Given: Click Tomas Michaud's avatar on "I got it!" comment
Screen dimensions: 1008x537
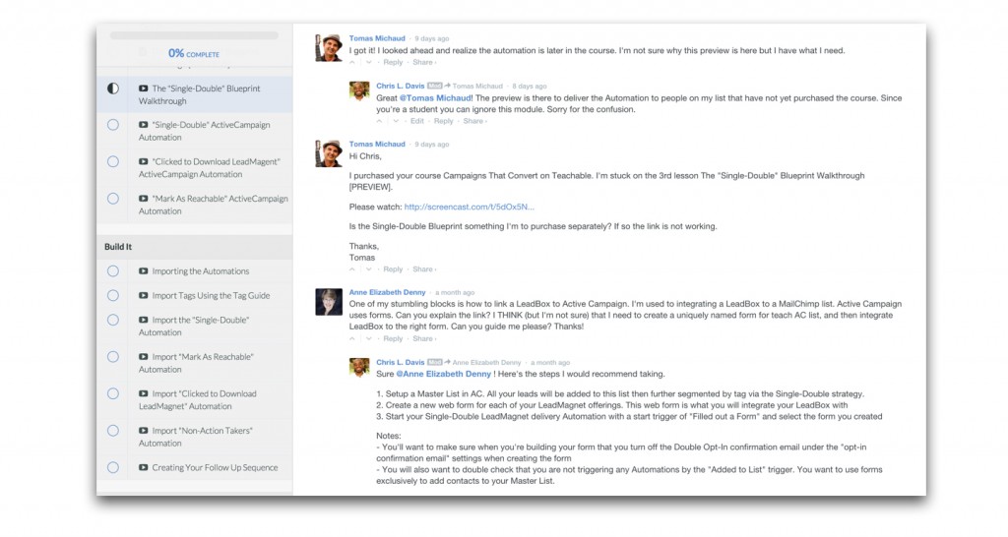Looking at the screenshot, I should click(x=329, y=48).
